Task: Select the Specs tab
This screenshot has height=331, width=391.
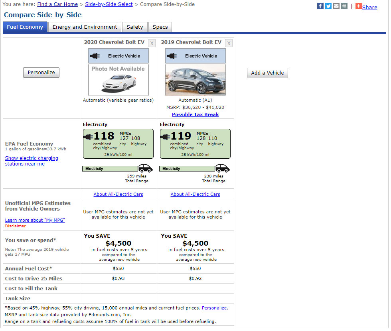Action: [x=160, y=27]
